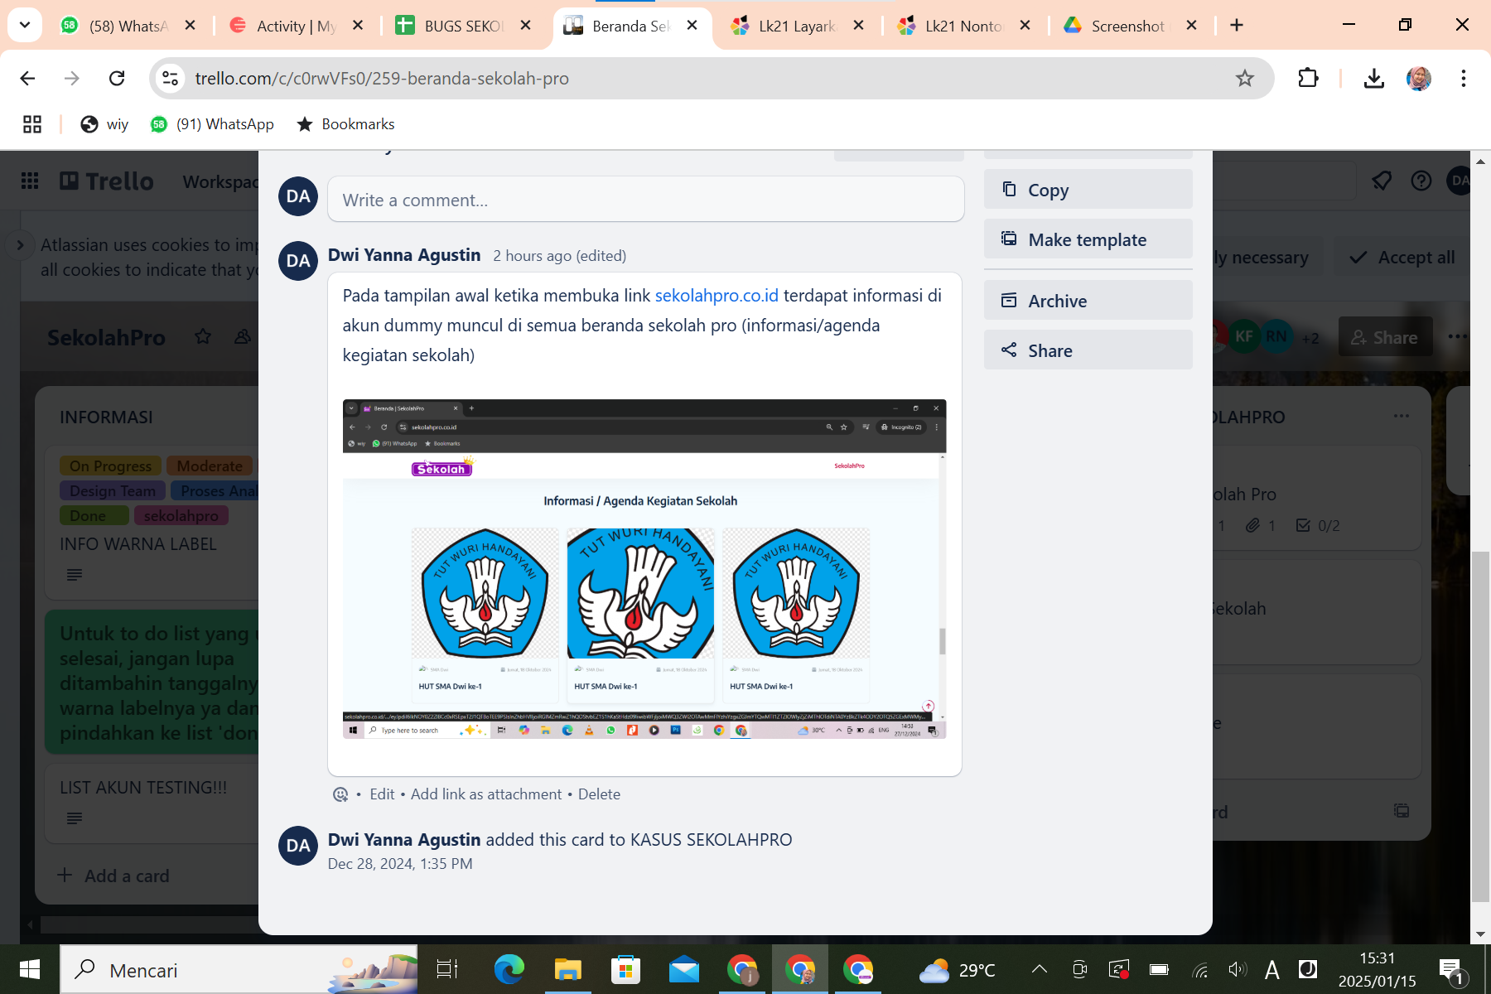Switch to the Activity browser tab
The image size is (1491, 994).
pos(296,26)
